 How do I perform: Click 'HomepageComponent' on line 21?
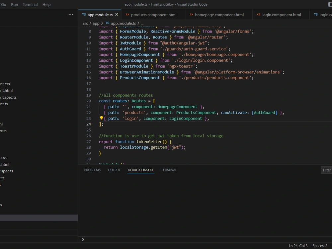click(177, 107)
